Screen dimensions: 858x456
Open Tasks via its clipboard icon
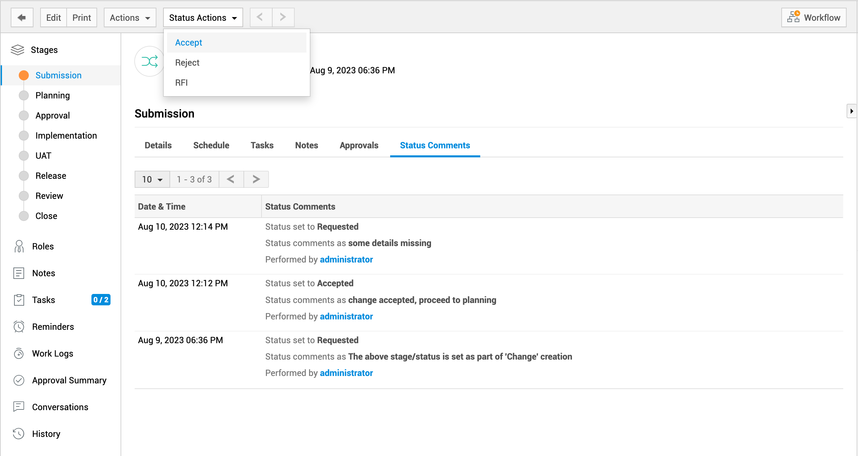[19, 300]
